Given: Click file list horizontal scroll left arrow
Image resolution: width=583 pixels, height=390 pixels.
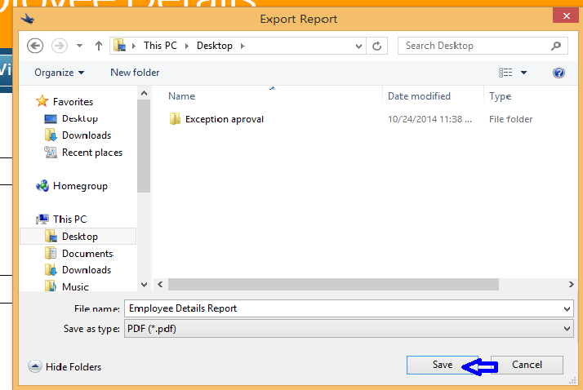Looking at the screenshot, I should tap(160, 285).
